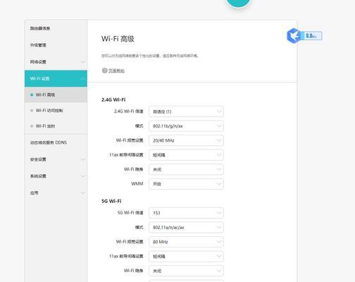Open the 页面帮助 help link
Viewport: 355px width, 282px height.
coord(113,70)
